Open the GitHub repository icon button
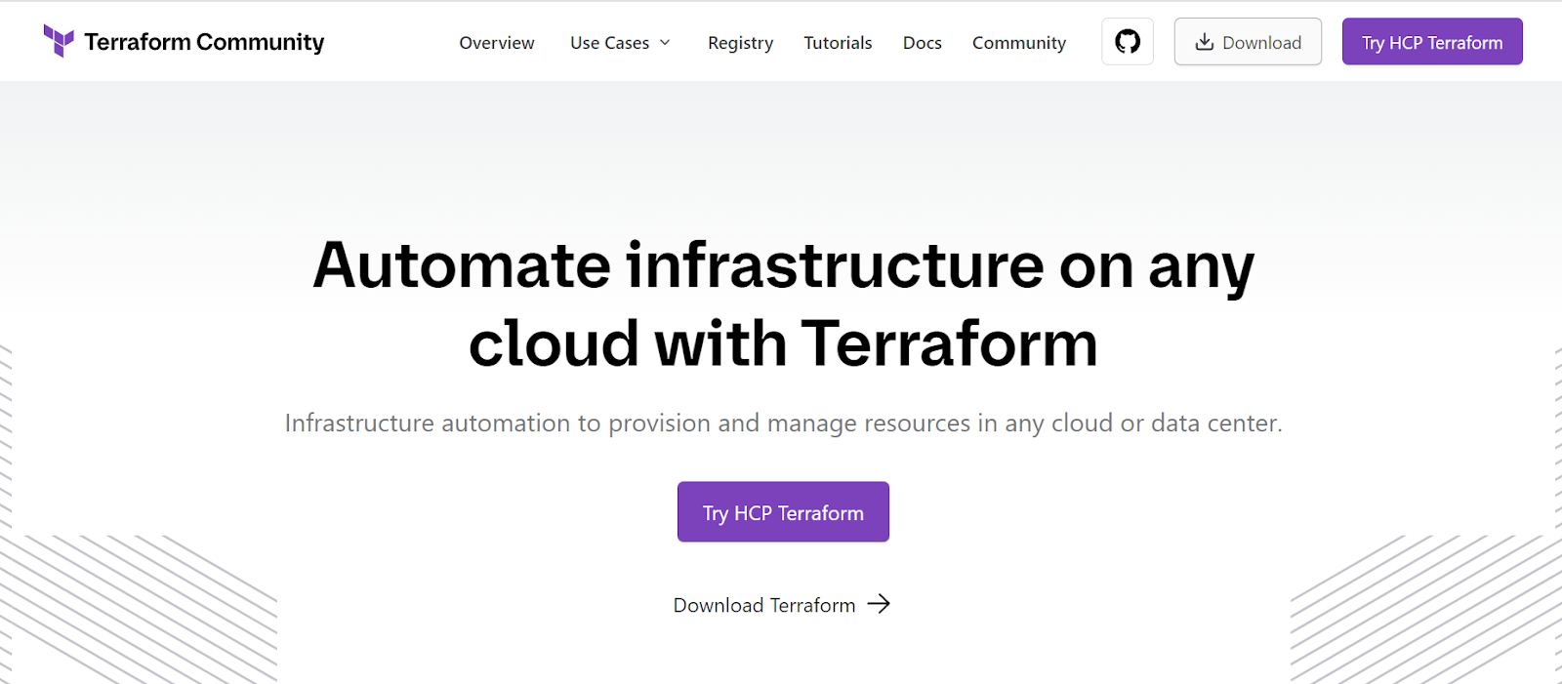Screen dimensions: 1562x684 click(x=1128, y=42)
